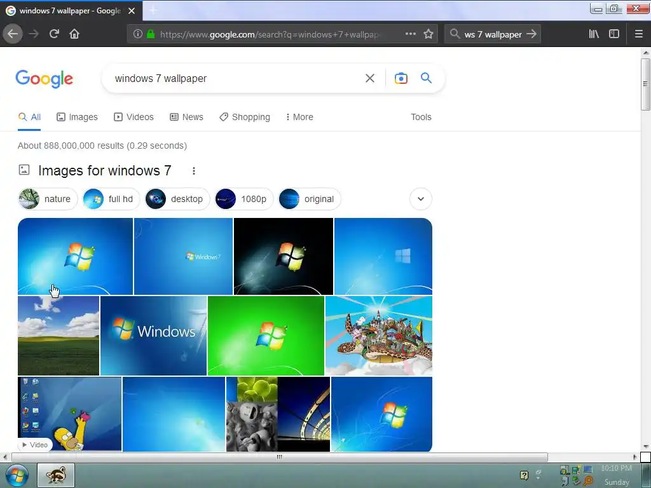
Task: Switch to the Images tab
Action: pyautogui.click(x=77, y=117)
